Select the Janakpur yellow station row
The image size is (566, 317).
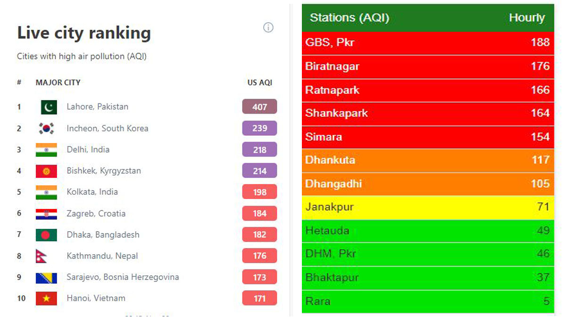(428, 208)
